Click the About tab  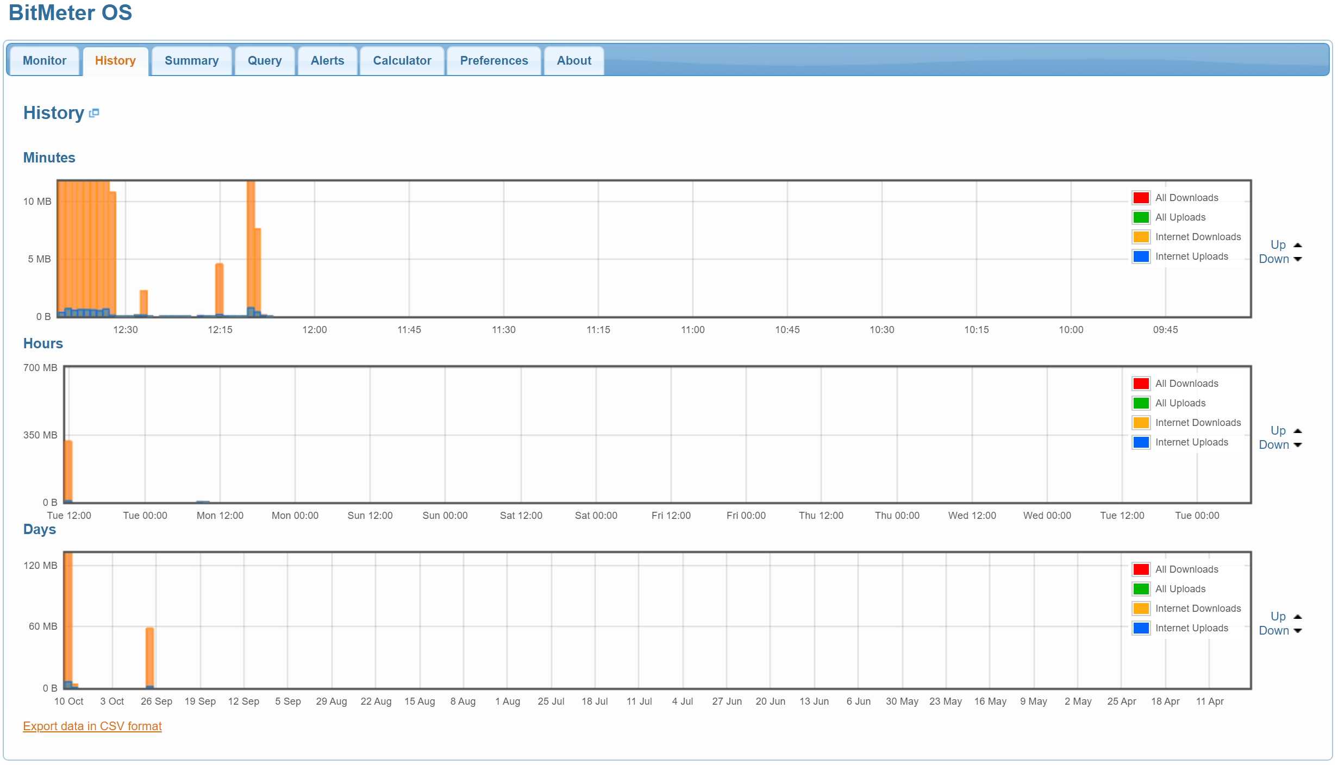coord(572,60)
